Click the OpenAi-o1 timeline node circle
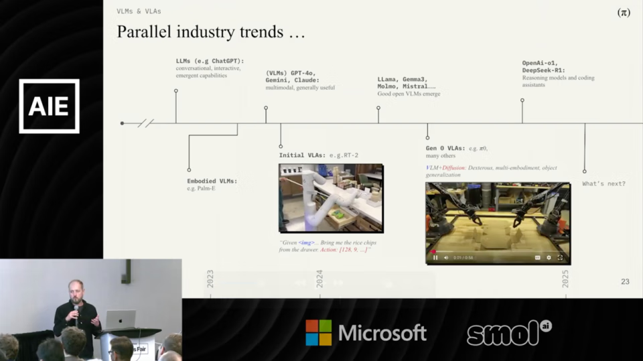 522,100
